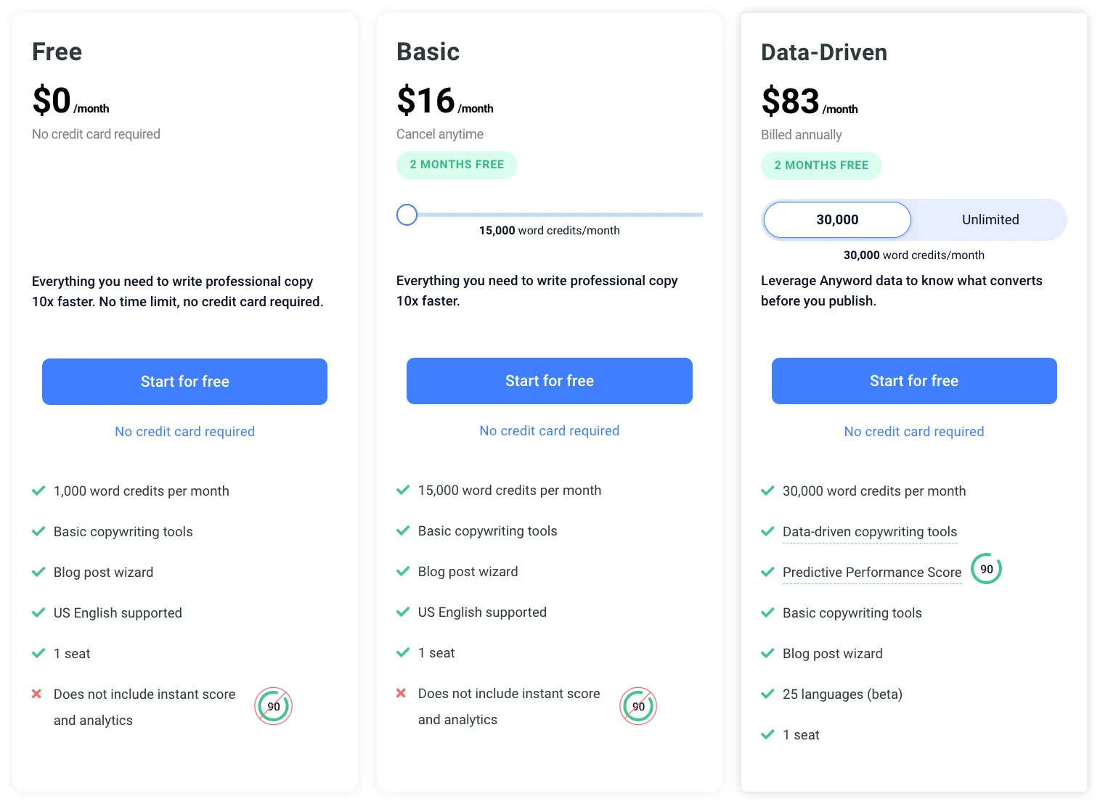Open Data-driven copywriting tools tooltip link
The height and width of the screenshot is (812, 1100).
tap(869, 532)
